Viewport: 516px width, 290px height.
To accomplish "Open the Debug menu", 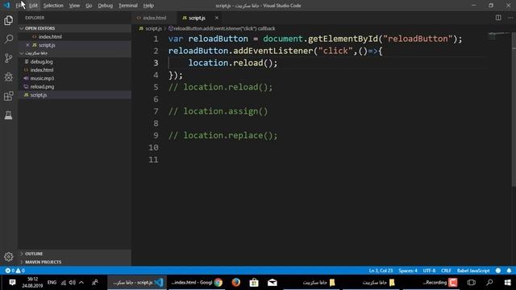I will point(106,6).
